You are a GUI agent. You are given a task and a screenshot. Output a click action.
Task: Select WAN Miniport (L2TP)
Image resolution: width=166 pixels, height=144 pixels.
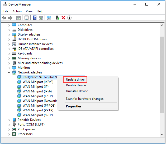coord(38,96)
